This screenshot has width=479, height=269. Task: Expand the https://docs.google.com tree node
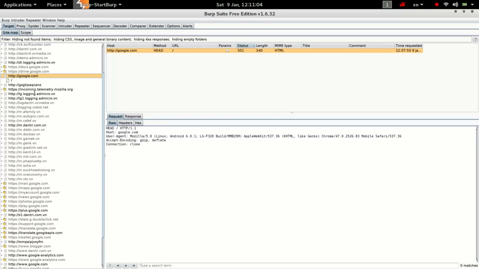pos(1,67)
